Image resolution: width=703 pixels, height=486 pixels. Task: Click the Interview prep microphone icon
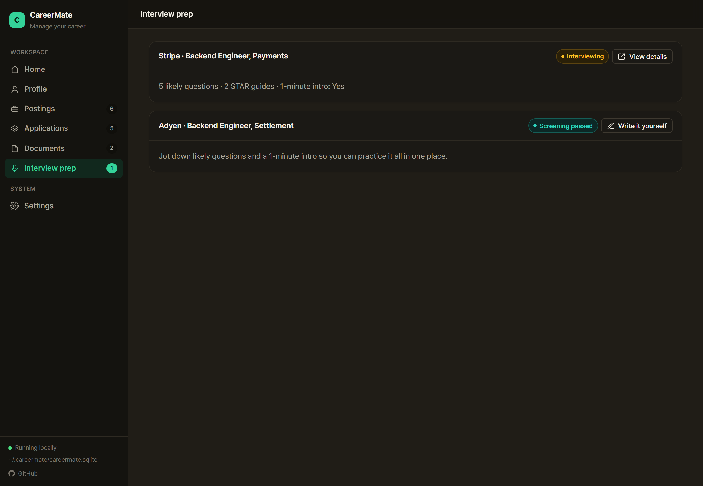(x=15, y=168)
